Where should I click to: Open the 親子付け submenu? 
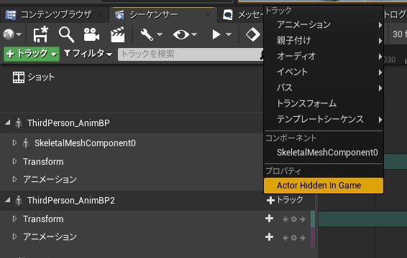coord(324,40)
